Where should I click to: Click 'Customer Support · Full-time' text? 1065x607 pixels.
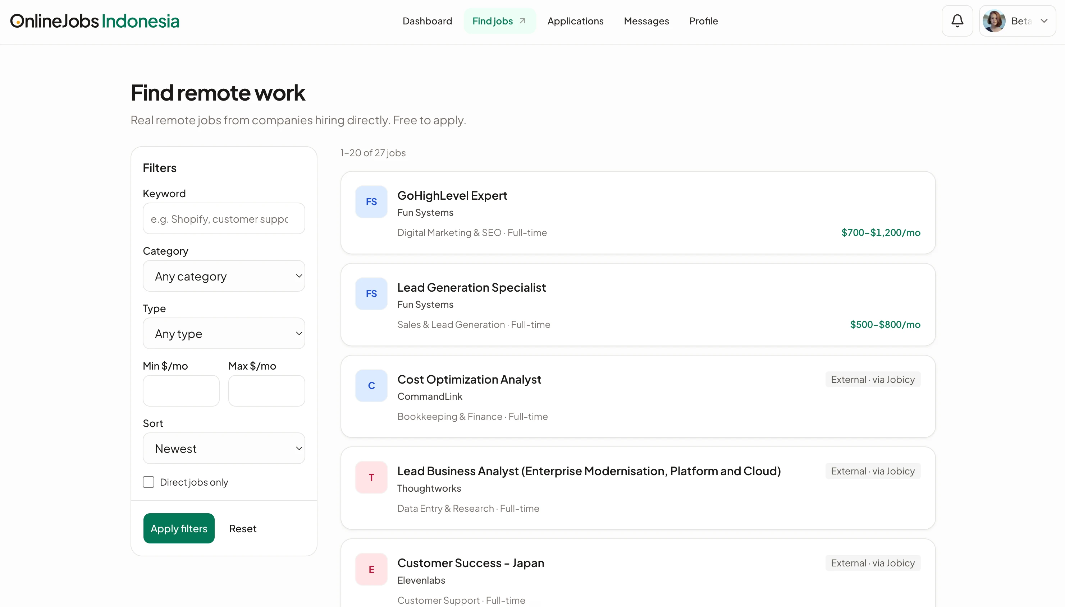(461, 600)
